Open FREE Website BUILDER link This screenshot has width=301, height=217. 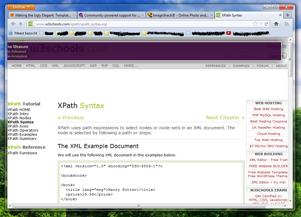[269, 166]
